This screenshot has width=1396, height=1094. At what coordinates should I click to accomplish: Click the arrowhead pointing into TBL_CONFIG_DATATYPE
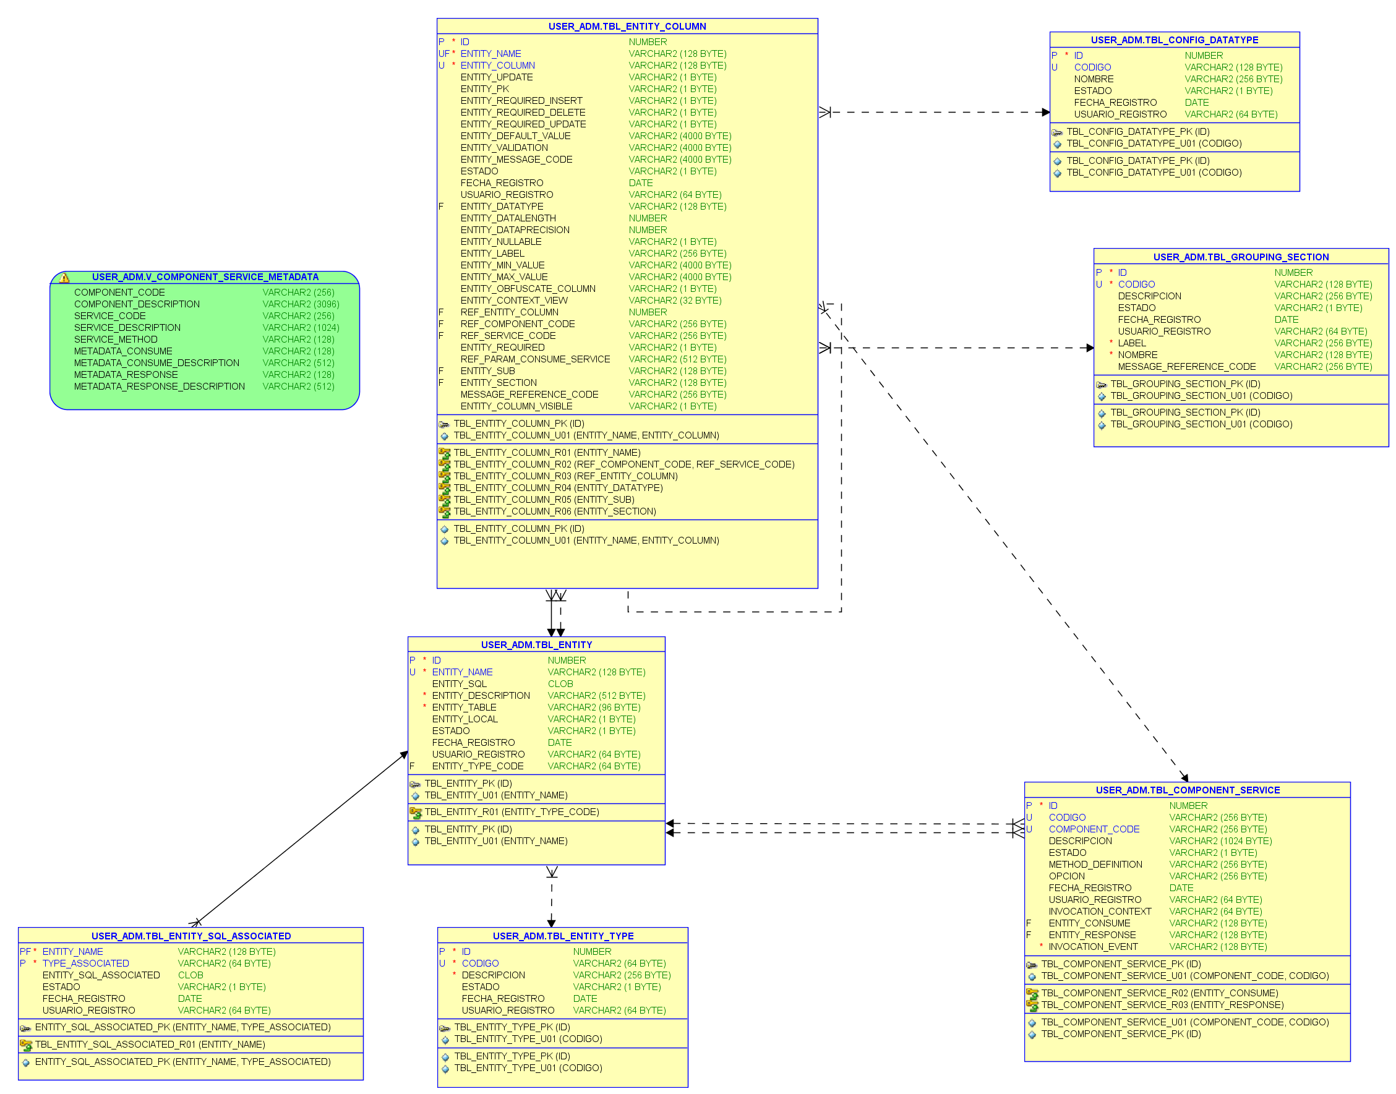click(1045, 112)
